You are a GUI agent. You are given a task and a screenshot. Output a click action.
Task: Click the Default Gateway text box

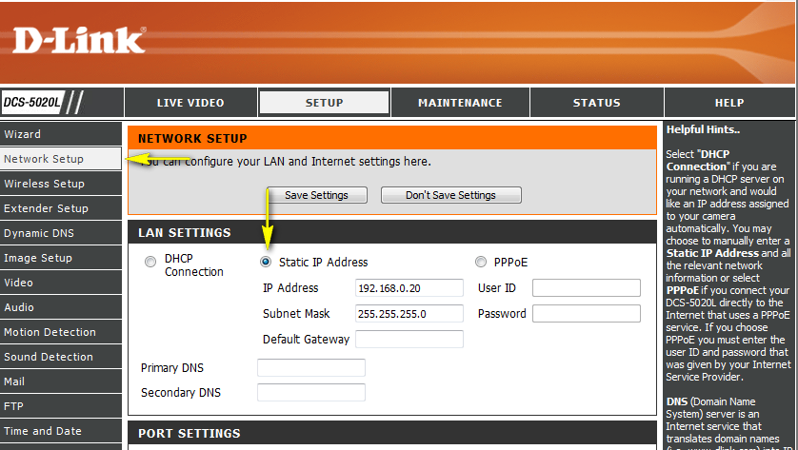click(409, 339)
